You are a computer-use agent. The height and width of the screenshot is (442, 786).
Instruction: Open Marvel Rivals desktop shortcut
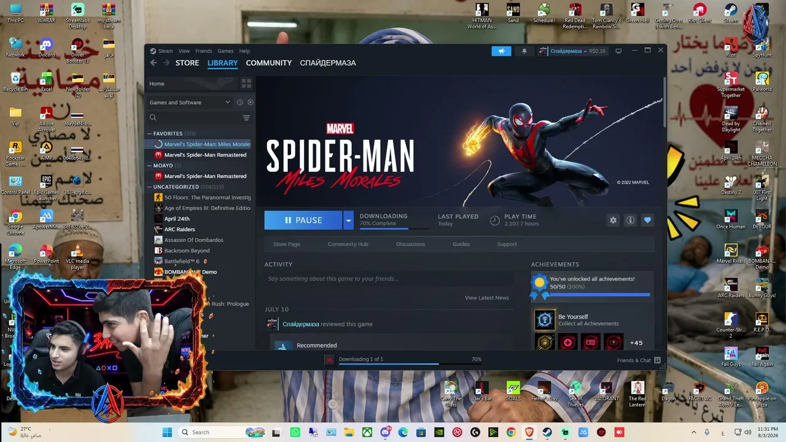(x=731, y=254)
